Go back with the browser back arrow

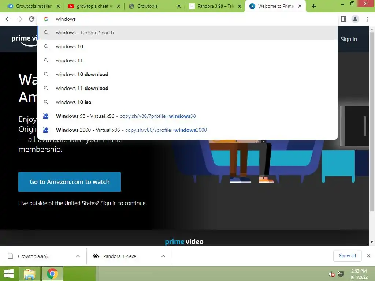pos(8,19)
